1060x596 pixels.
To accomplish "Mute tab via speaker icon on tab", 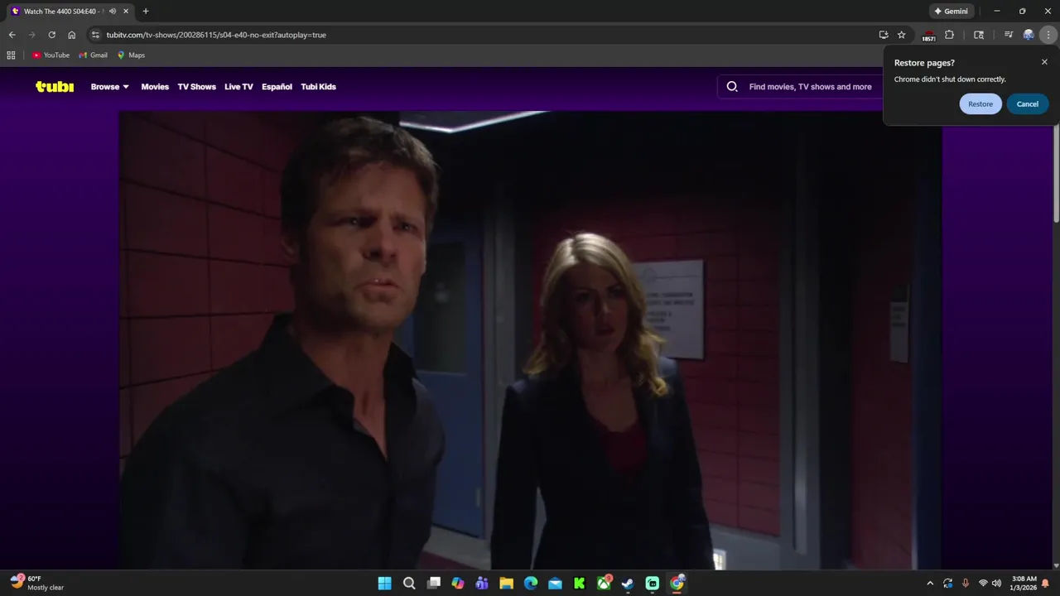I will point(113,12).
